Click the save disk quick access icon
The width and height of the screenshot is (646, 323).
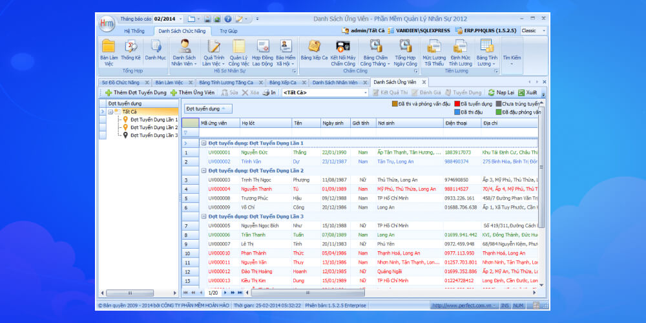coord(207,19)
